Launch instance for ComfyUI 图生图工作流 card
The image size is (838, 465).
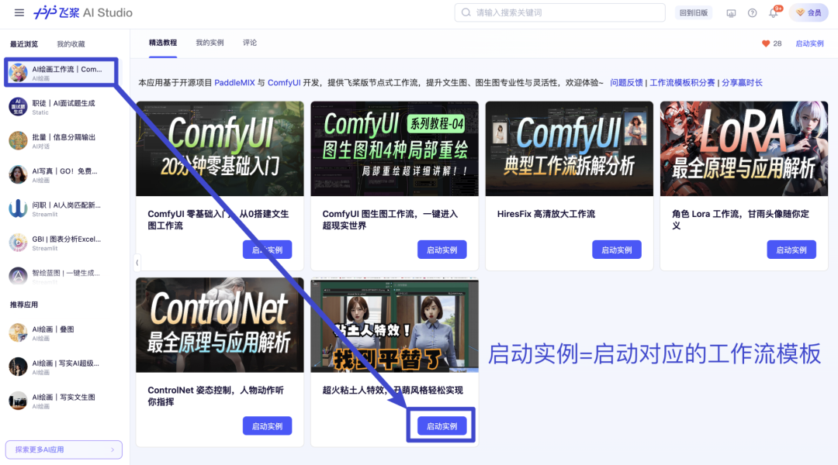click(x=442, y=250)
